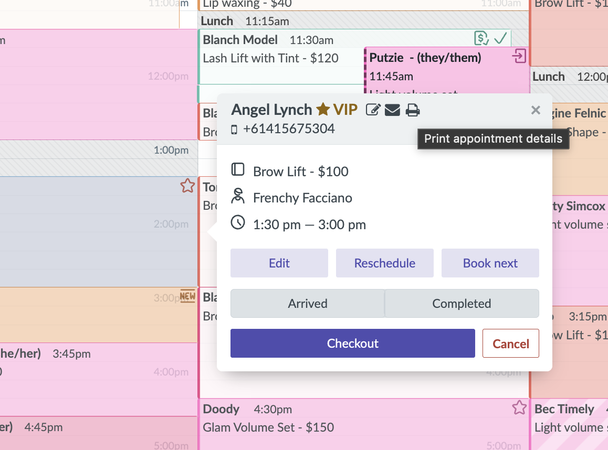
Task: Click the staff icon next to Frenchy Facciano
Action: pos(238,196)
